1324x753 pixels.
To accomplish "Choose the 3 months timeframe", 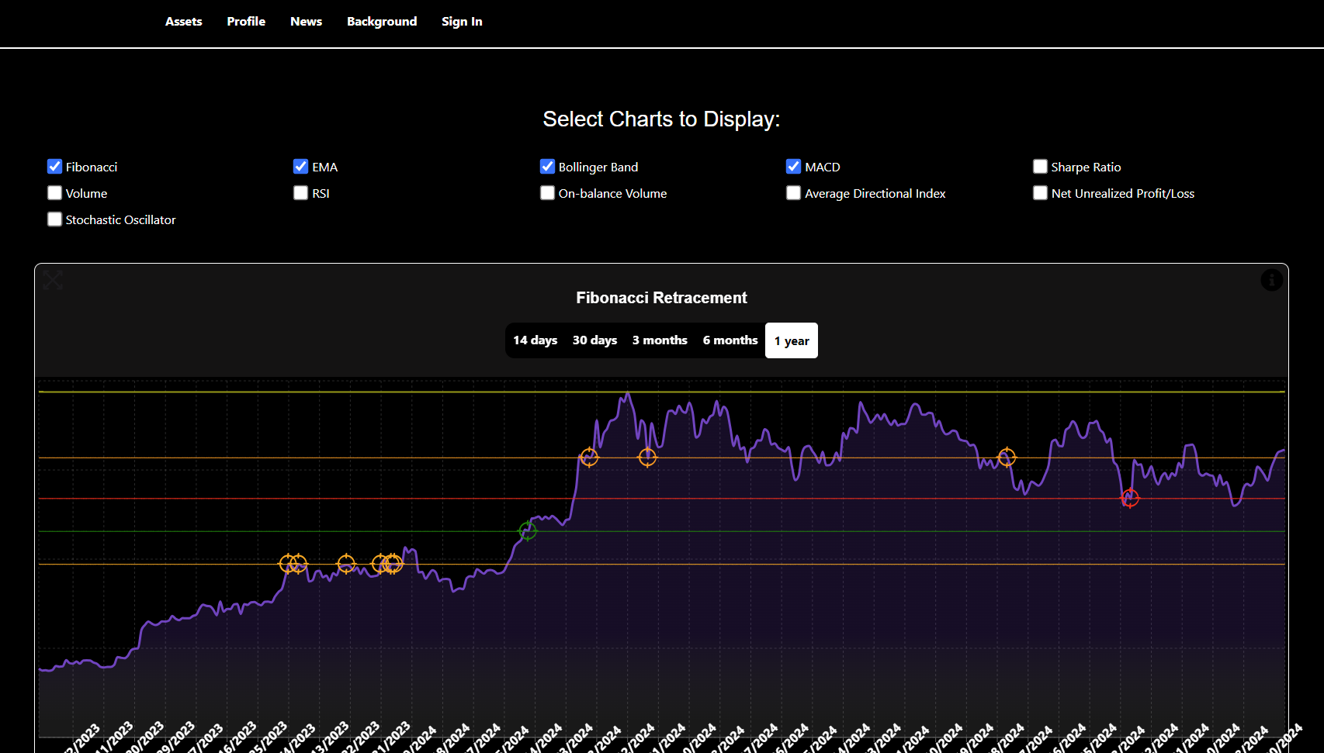I will click(660, 340).
